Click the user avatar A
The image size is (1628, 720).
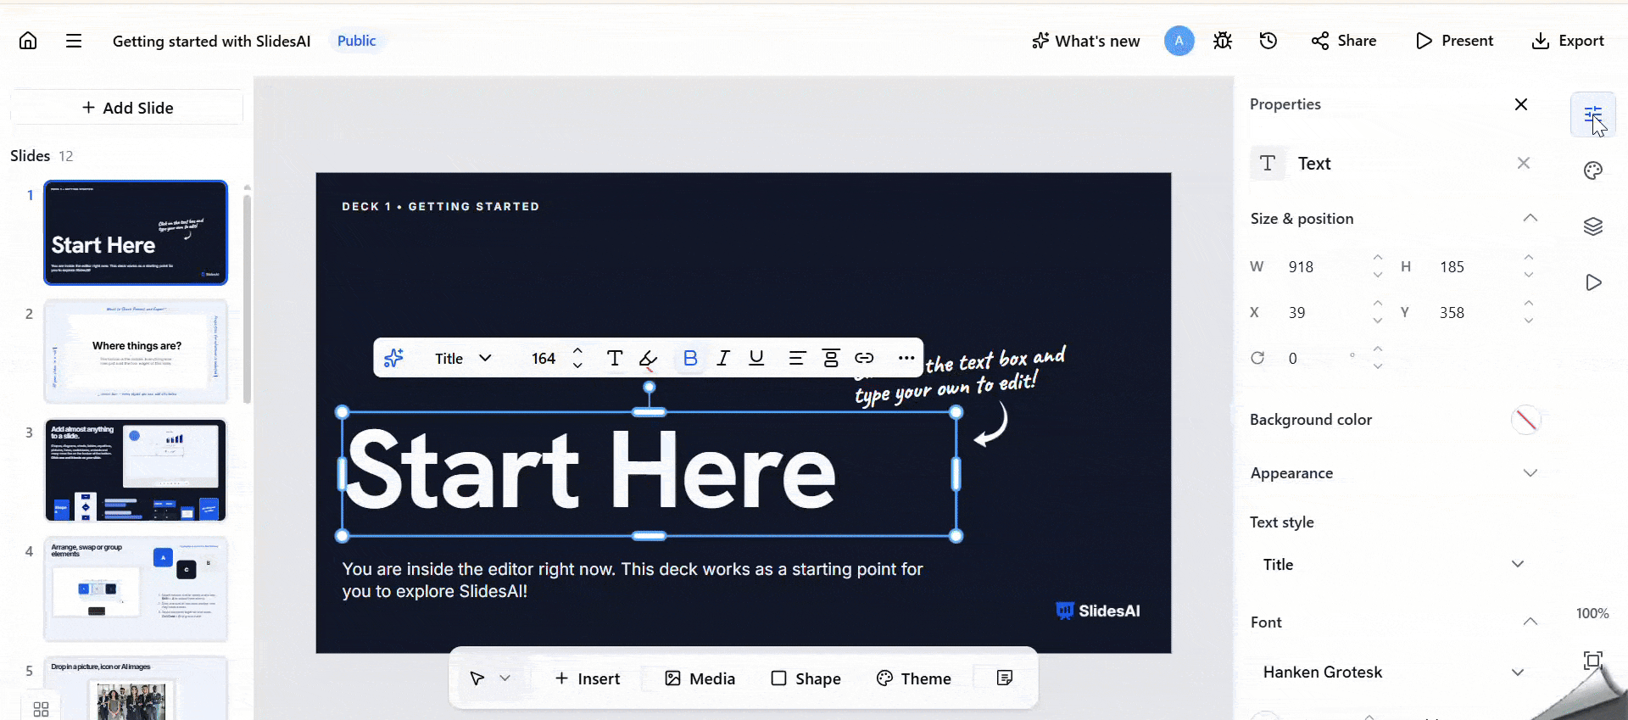1179,41
